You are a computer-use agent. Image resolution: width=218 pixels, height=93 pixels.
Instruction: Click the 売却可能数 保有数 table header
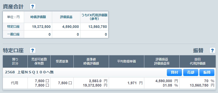(39, 61)
